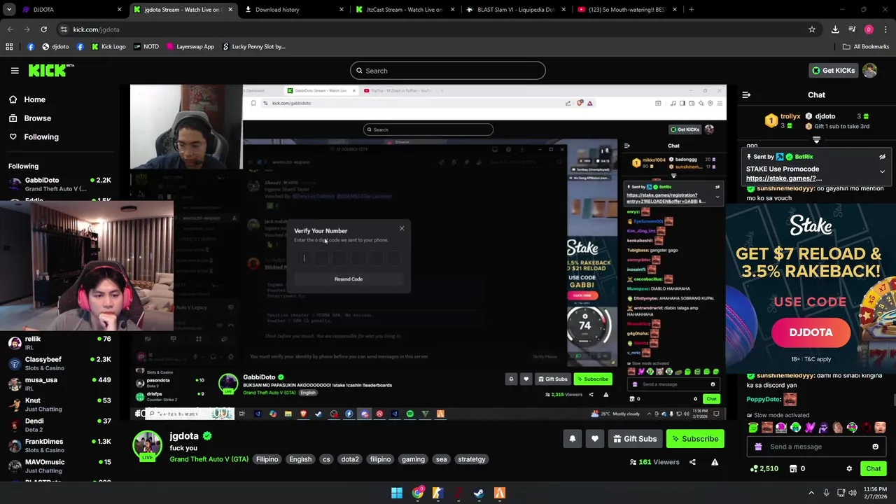
Task: Open Following in sidebar
Action: 34,137
